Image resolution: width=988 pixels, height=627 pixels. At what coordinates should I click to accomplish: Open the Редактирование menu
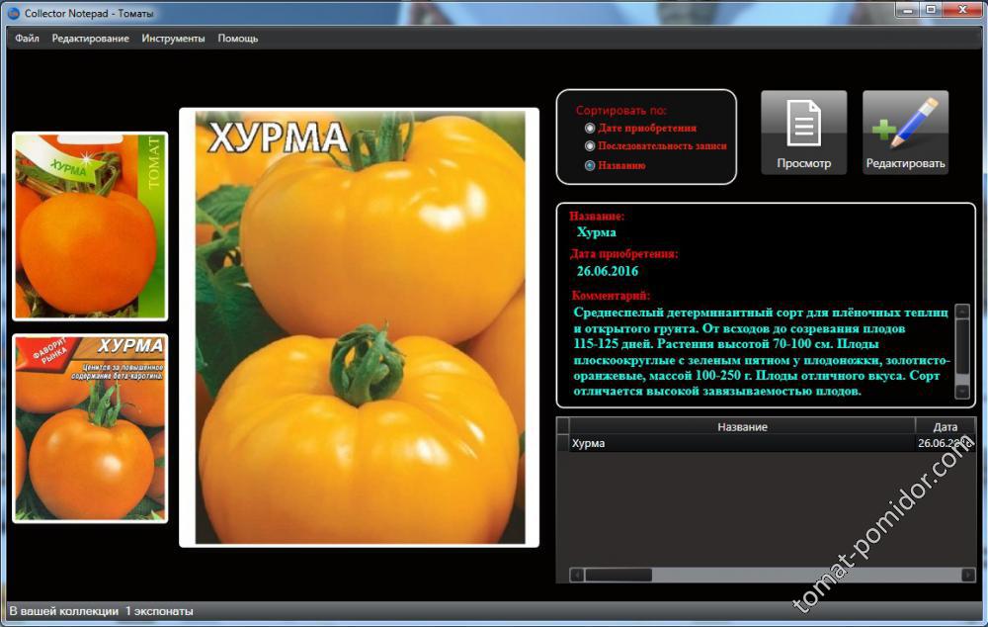[90, 39]
